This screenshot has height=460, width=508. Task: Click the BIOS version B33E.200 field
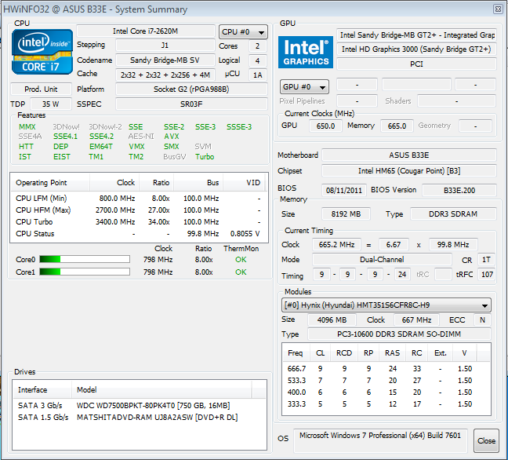click(x=459, y=190)
